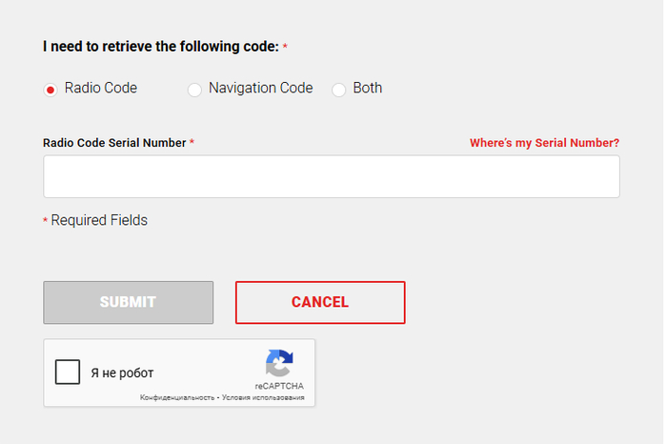Open the Конфиденциальность privacy link
667x444 pixels.
point(176,397)
